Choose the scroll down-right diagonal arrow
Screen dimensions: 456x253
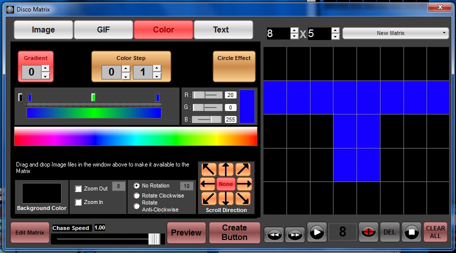(x=244, y=198)
